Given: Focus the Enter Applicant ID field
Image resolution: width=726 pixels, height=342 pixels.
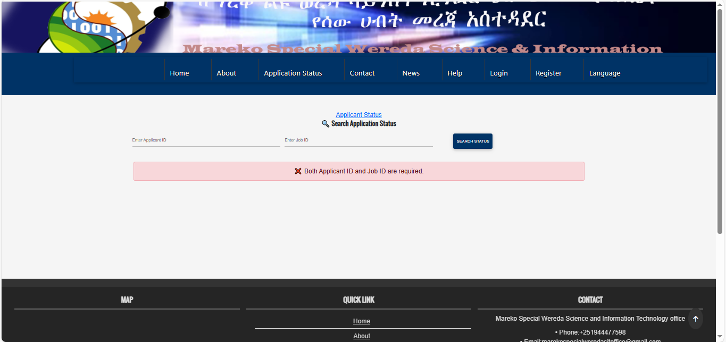Looking at the screenshot, I should 206,140.
